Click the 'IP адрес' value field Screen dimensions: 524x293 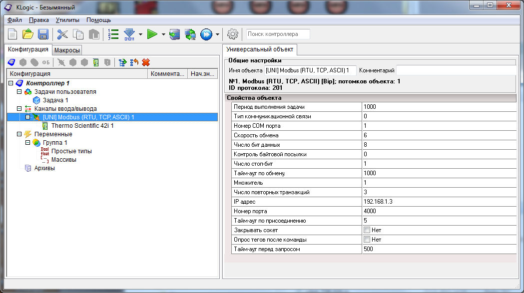439,202
